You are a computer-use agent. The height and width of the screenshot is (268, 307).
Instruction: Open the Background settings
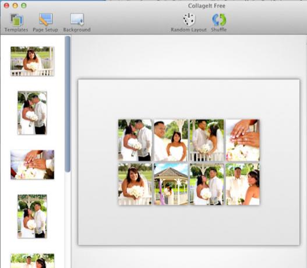tap(77, 23)
